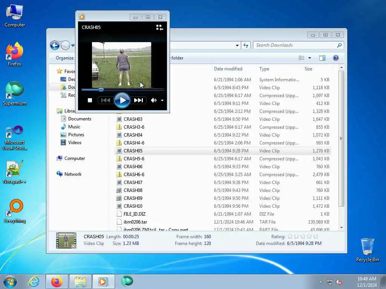Sort by Type column
386x289 pixels.
click(x=264, y=69)
